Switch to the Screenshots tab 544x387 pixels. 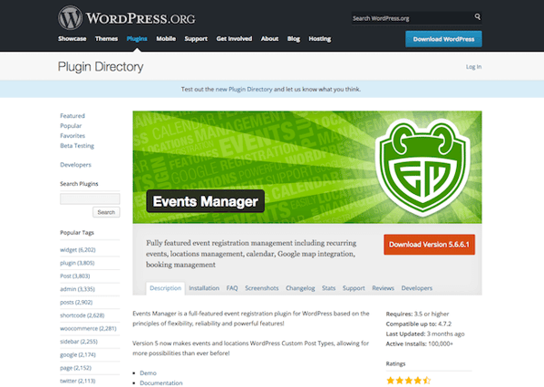[x=262, y=288]
